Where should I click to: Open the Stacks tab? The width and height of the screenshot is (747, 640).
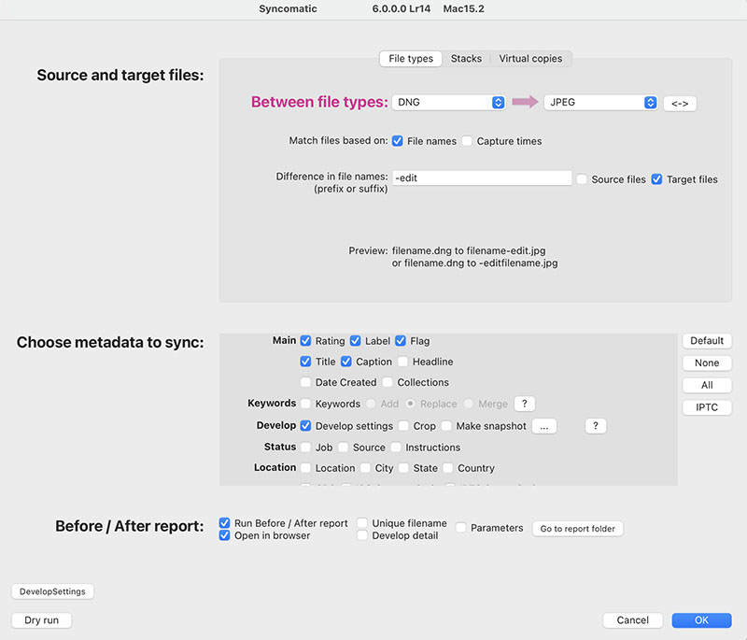point(466,59)
